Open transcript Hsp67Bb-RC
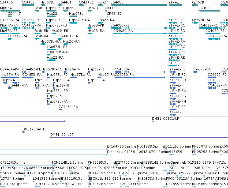 coord(56,20)
